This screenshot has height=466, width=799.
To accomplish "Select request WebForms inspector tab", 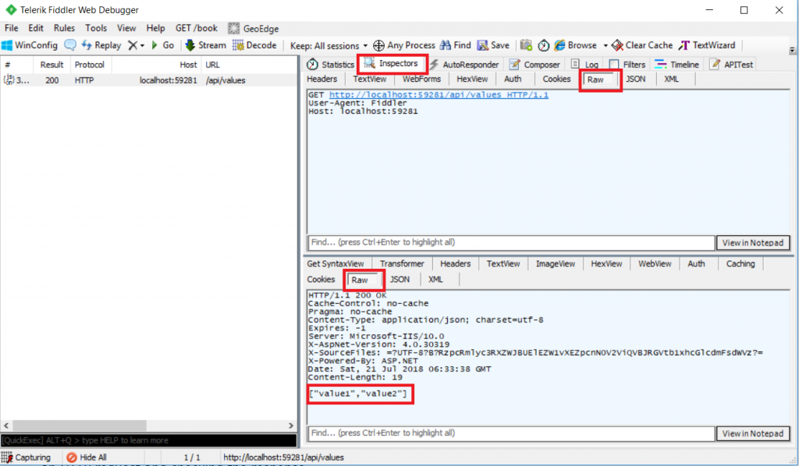I will tap(421, 79).
